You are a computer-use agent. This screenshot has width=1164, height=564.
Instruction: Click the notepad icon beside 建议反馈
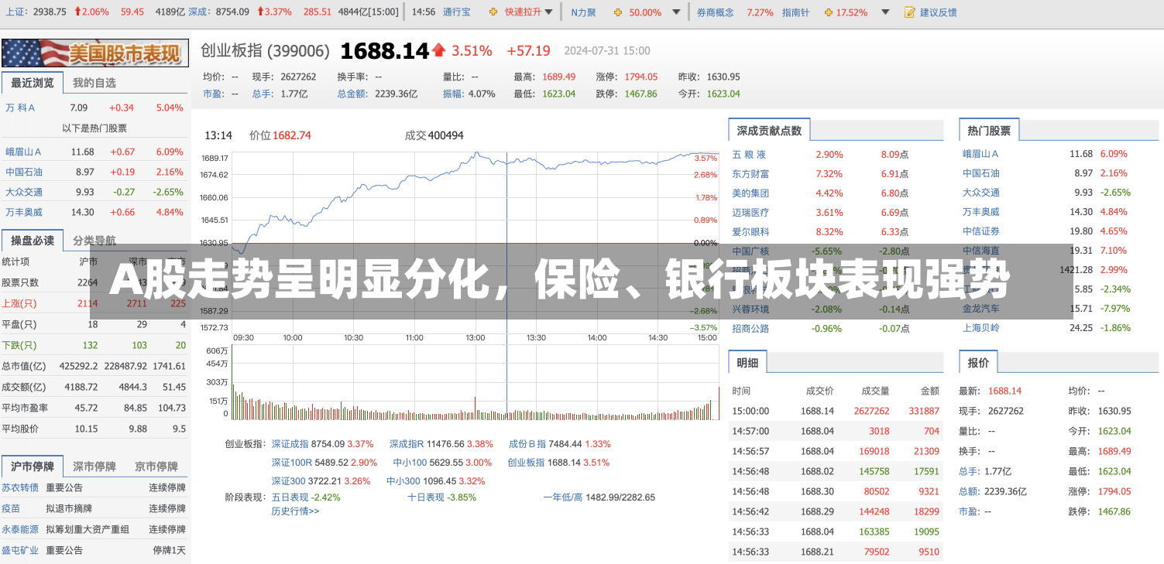[910, 12]
